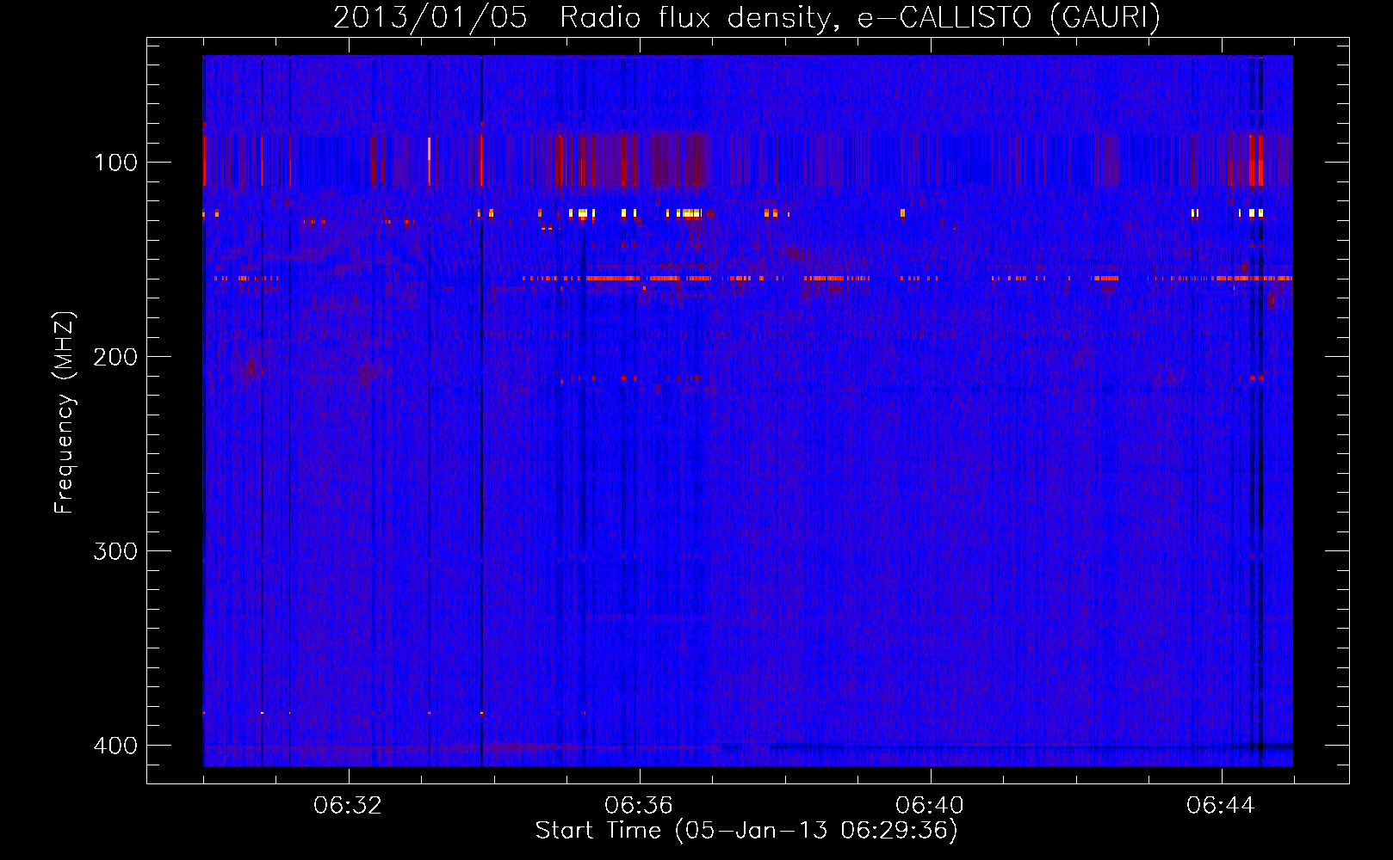Click the 'Start Time (05-Jan-13 06:29:36)' label
This screenshot has width=1393, height=860.
[746, 831]
